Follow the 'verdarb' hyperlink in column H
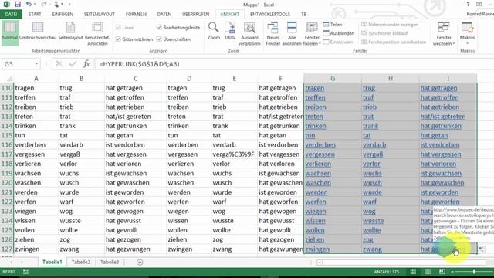This screenshot has width=494, height=278. tap(374, 145)
